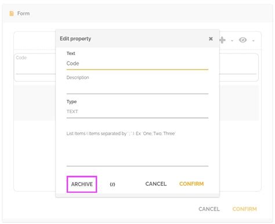Click CONFIRM in the background Form window
The image size is (275, 224).
pos(245,209)
